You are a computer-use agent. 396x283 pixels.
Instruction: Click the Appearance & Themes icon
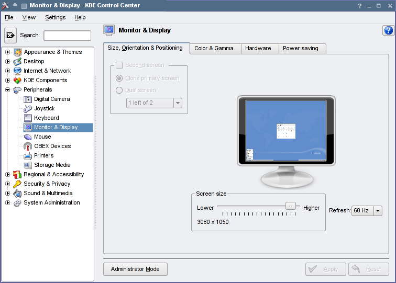click(x=17, y=52)
